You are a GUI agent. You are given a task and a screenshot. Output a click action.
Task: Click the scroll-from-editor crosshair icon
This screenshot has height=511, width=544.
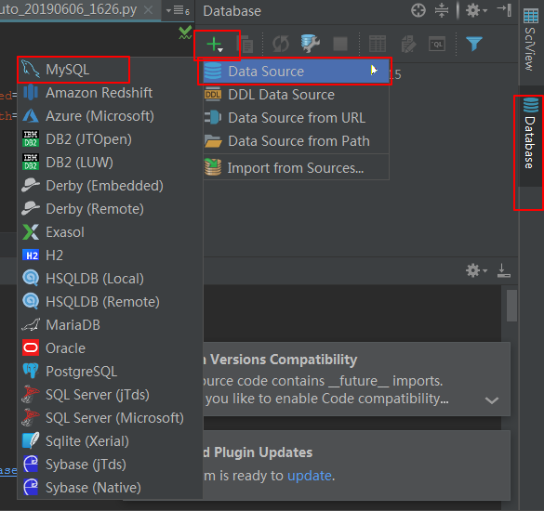(x=418, y=10)
